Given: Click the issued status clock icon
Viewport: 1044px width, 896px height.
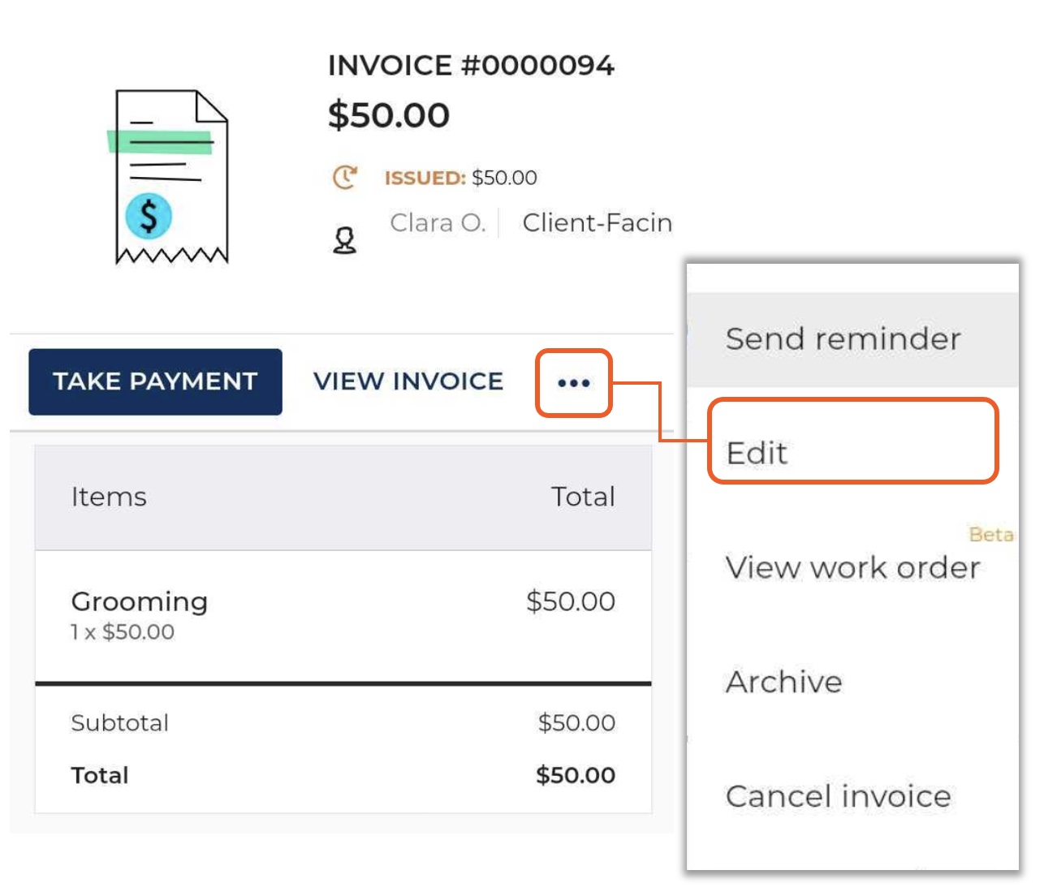Looking at the screenshot, I should point(345,177).
